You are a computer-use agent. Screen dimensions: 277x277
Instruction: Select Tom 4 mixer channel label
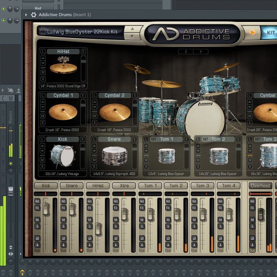point(229,186)
